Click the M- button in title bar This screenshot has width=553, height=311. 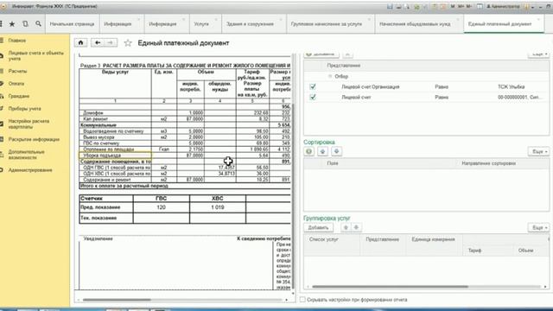[469, 7]
